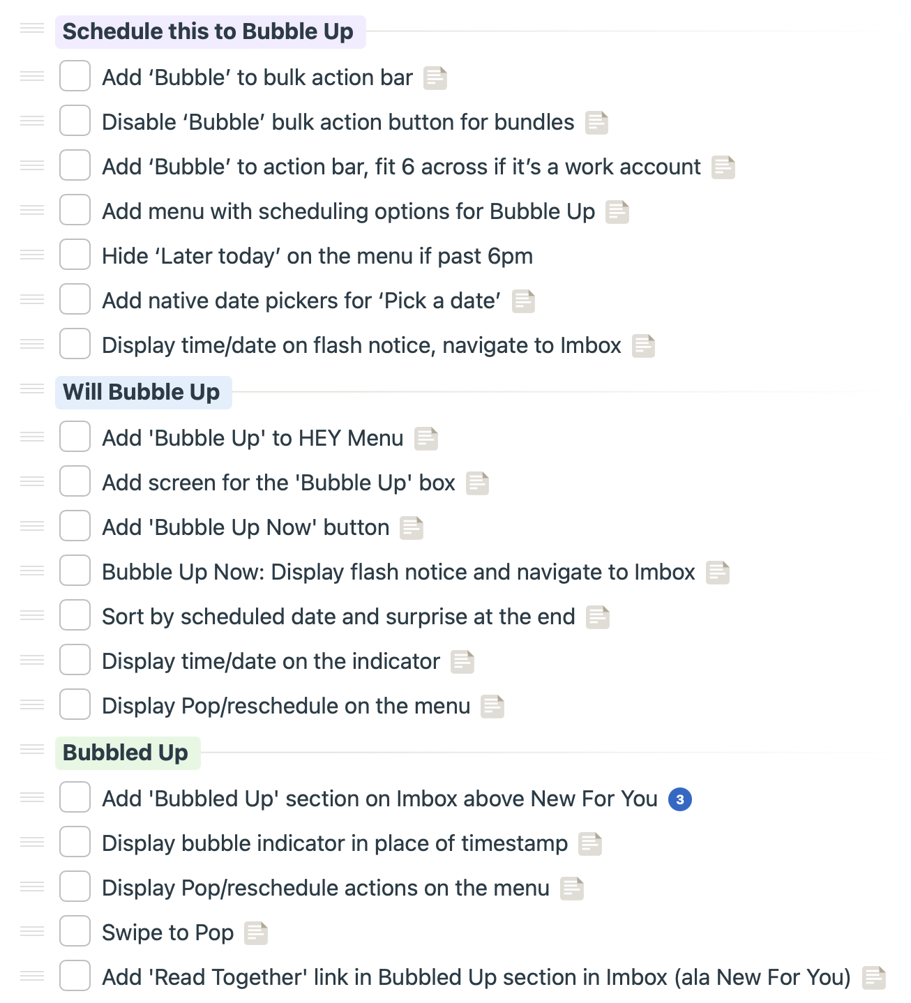Mark 'Swipe to Pop' as complete
This screenshot has width=911, height=1003.
coord(75,931)
